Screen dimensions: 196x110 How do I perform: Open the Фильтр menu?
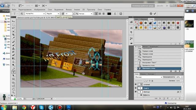tap(69, 9)
